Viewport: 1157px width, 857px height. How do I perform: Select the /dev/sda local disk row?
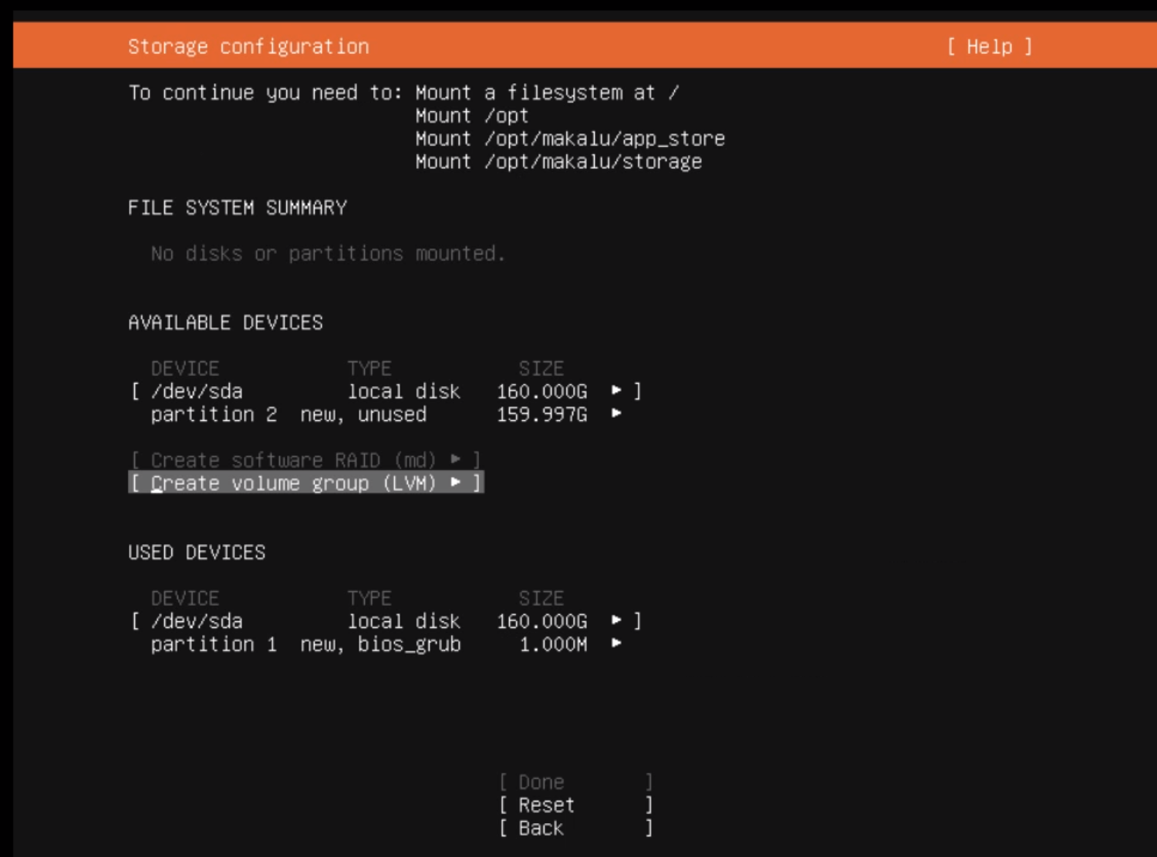pyautogui.click(x=309, y=392)
